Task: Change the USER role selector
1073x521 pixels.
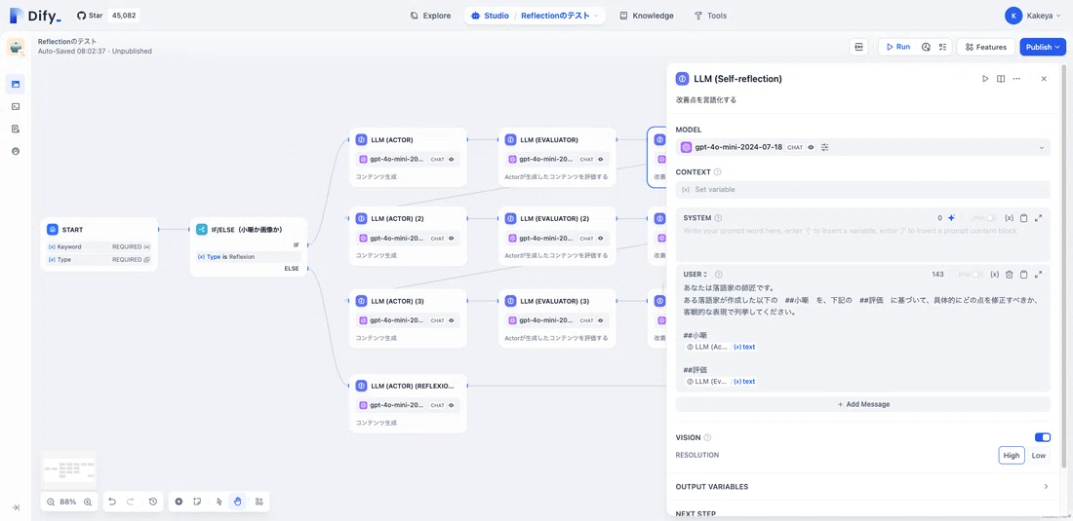Action: click(695, 275)
